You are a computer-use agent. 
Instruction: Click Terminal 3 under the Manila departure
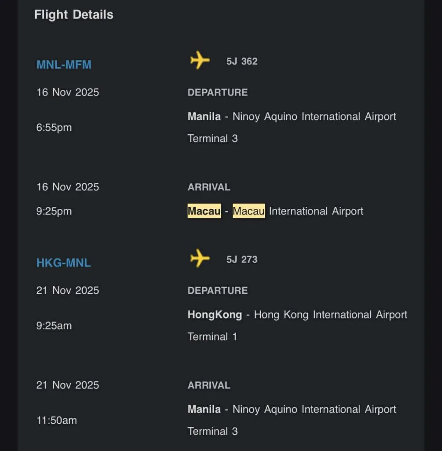pyautogui.click(x=212, y=139)
